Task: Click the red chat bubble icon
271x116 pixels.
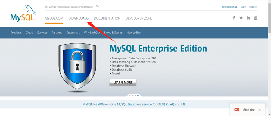Action: click(237, 110)
